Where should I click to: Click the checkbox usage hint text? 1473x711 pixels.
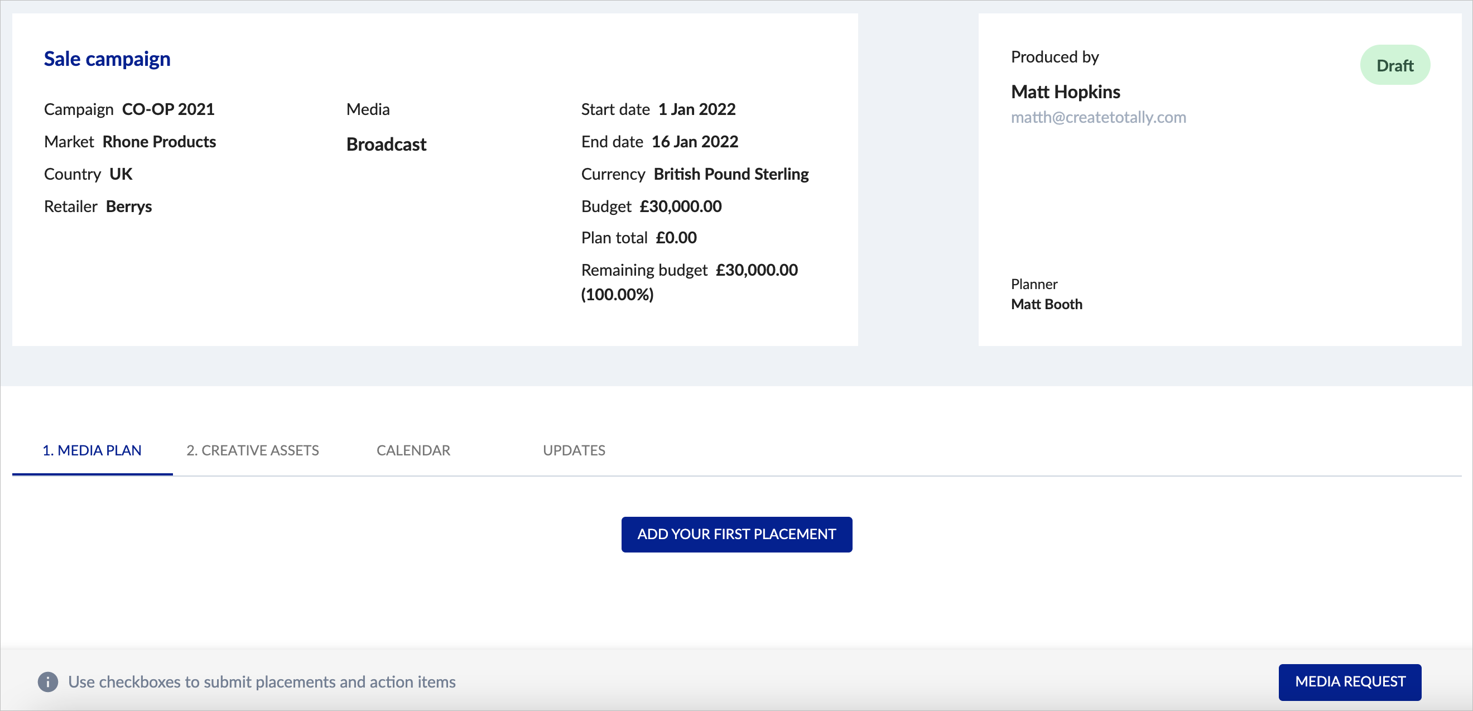(x=262, y=682)
